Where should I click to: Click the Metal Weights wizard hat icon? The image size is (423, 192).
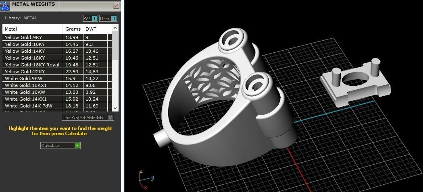(x=5, y=6)
